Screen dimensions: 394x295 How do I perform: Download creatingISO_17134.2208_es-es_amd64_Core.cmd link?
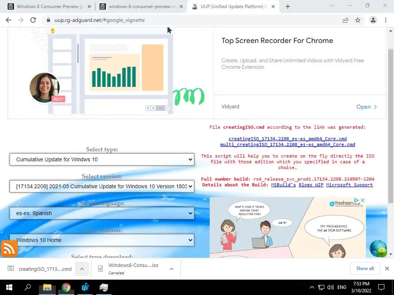tap(288, 139)
